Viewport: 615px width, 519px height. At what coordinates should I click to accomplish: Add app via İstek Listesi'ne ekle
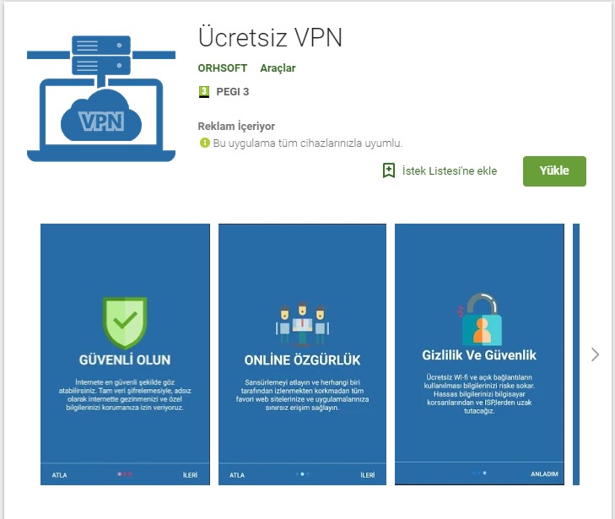pos(450,171)
